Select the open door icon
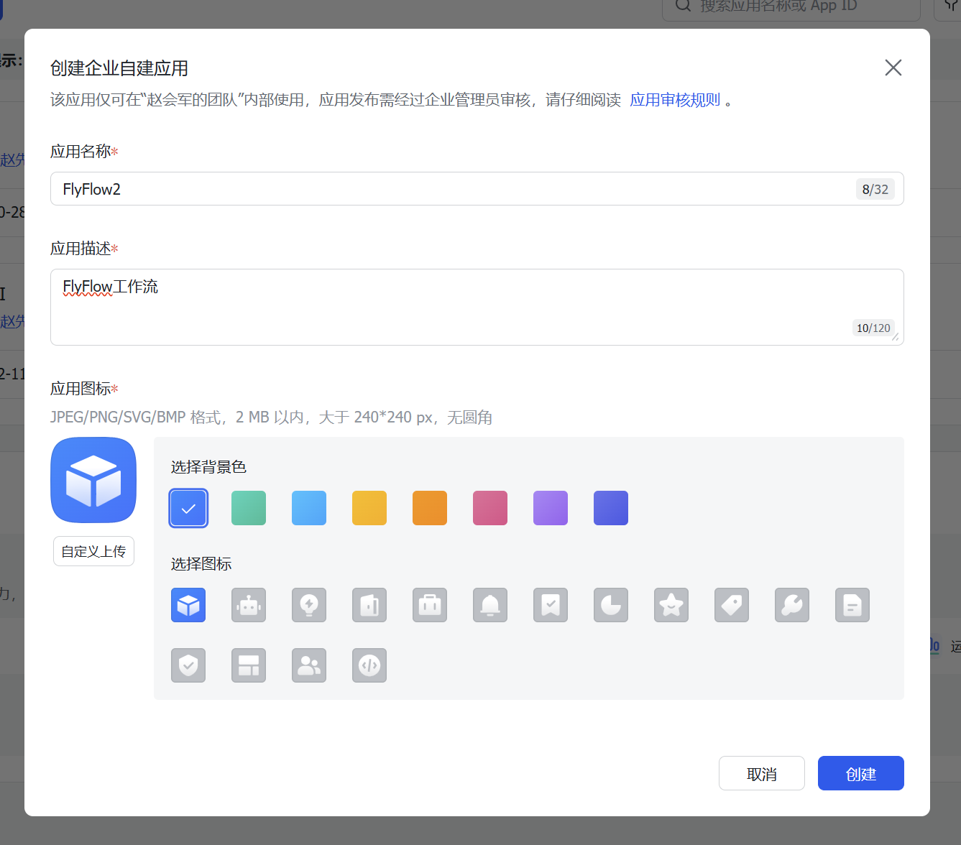961x845 pixels. 369,605
